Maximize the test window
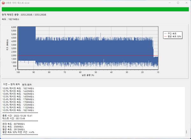The height and width of the screenshot is (139, 191). [x=178, y=3]
